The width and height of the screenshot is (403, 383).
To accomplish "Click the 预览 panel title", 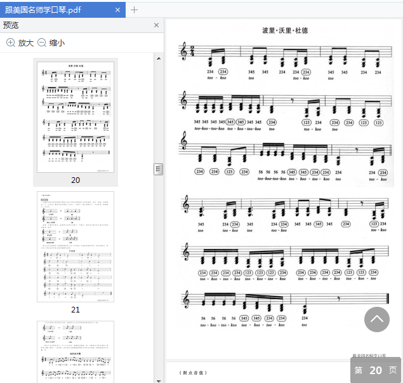I will pyautogui.click(x=11, y=25).
